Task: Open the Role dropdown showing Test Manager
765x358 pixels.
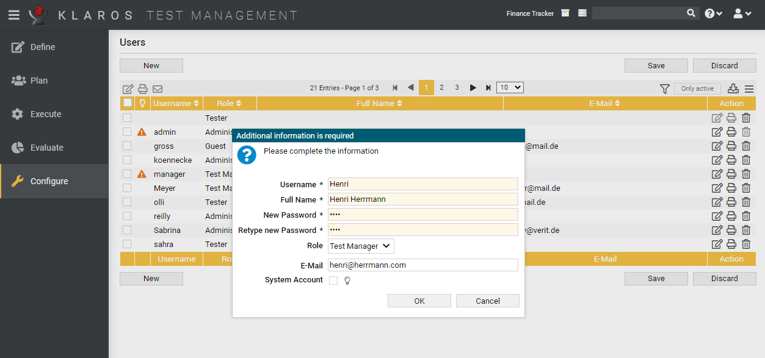Action: pyautogui.click(x=360, y=246)
